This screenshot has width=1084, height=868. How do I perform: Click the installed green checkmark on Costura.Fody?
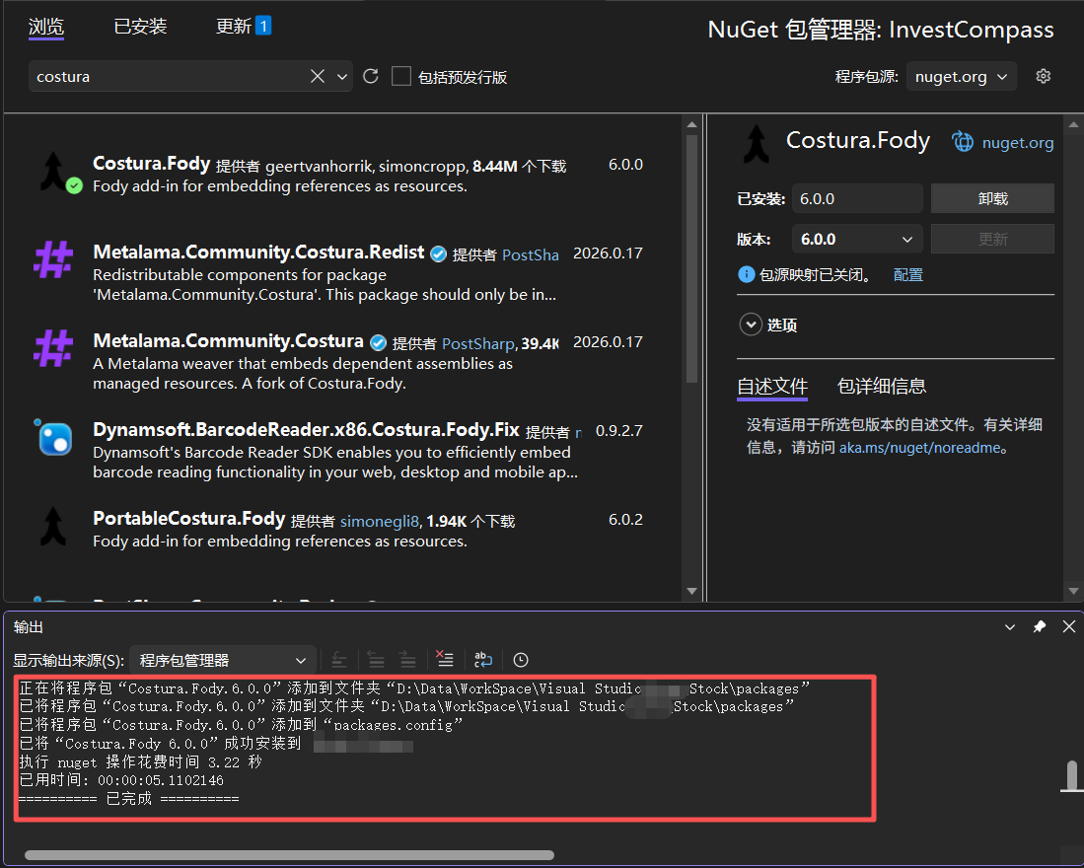click(x=74, y=185)
